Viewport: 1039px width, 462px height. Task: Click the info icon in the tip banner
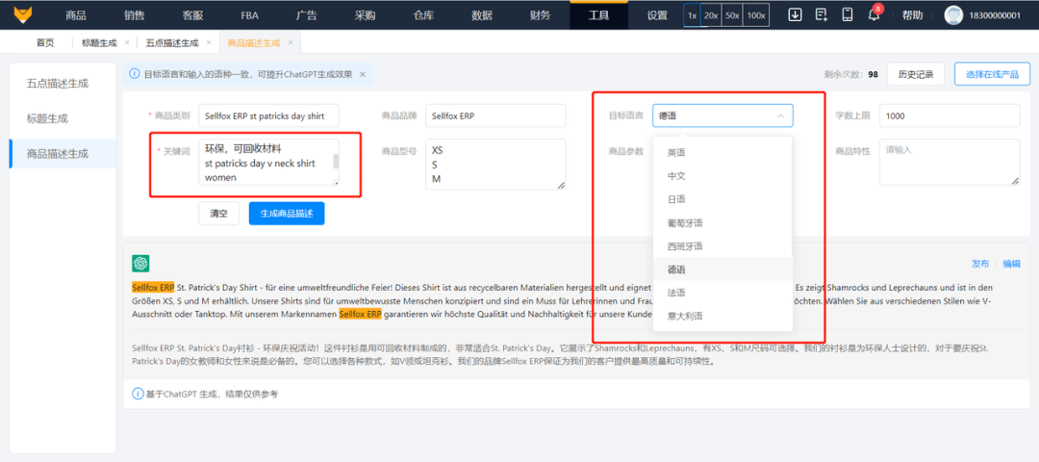click(135, 74)
